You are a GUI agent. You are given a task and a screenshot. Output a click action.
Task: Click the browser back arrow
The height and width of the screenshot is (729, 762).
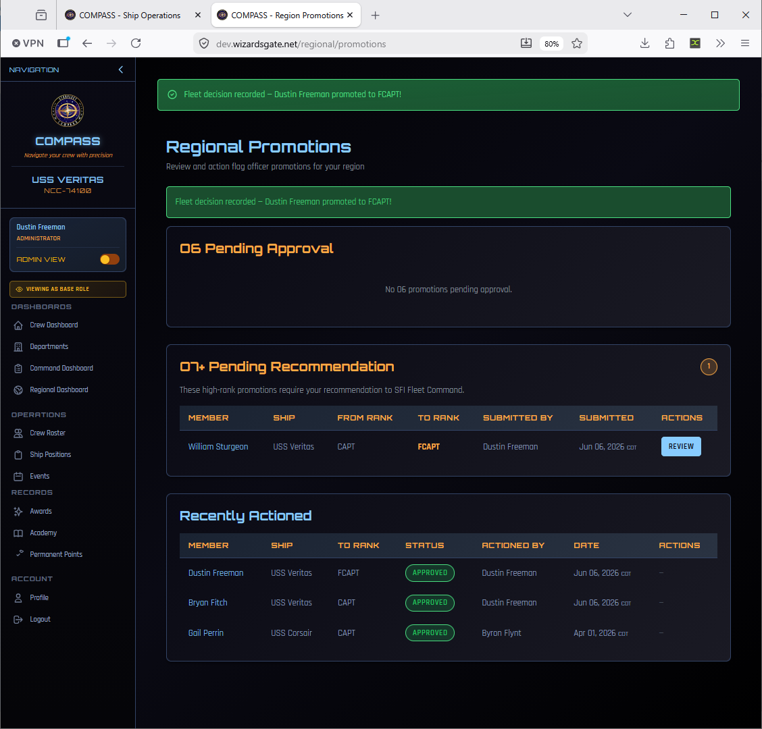87,44
